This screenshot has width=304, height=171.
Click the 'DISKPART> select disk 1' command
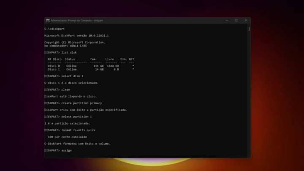click(x=64, y=76)
